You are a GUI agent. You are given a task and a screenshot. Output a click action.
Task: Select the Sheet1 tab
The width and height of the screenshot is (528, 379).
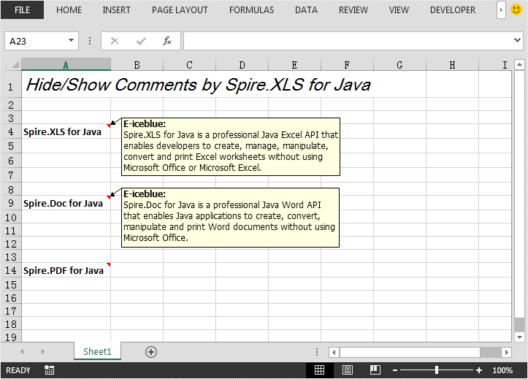click(97, 351)
